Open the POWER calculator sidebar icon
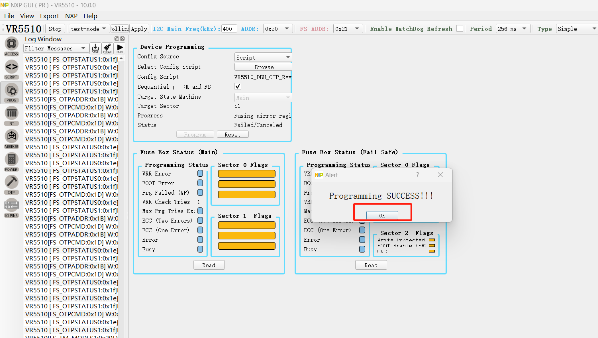This screenshot has width=598, height=338. [11, 161]
